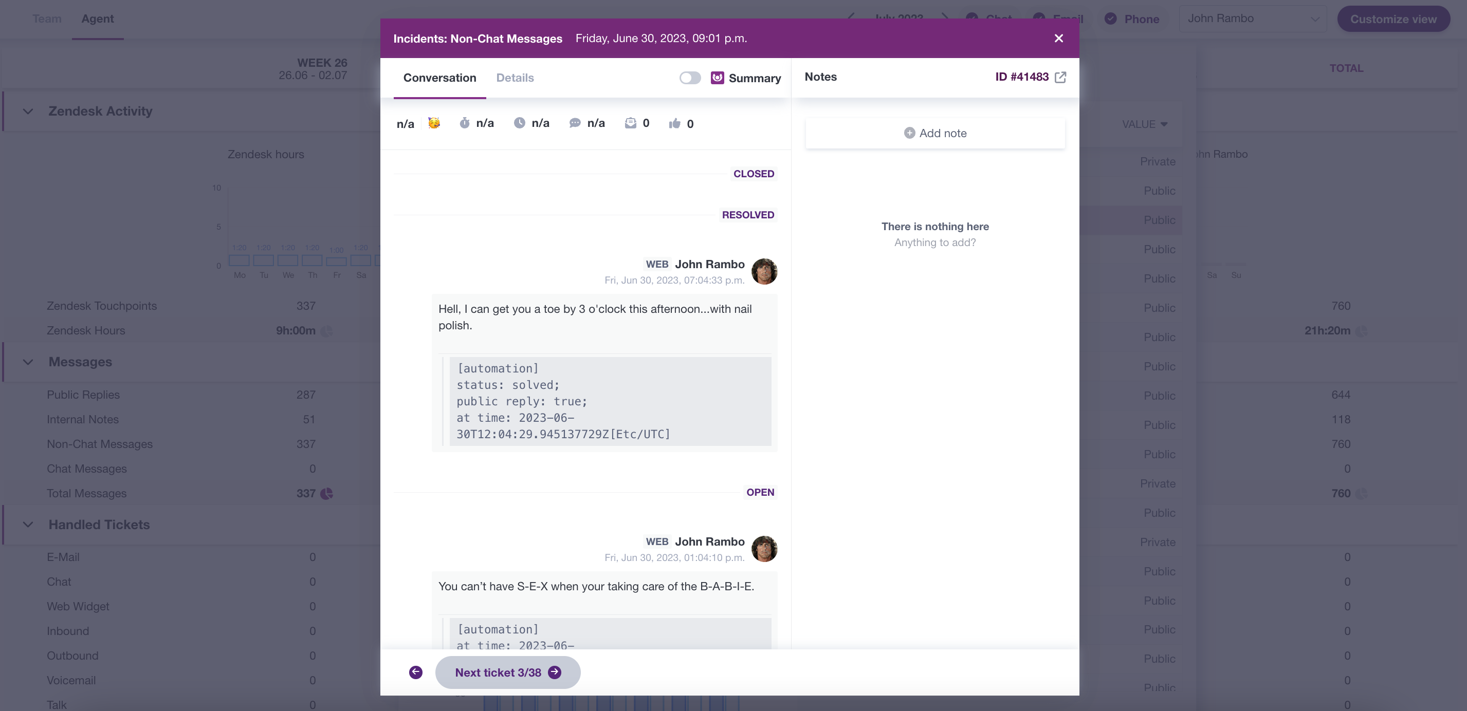Click the Public Replies value 287
The width and height of the screenshot is (1467, 711).
pyautogui.click(x=305, y=395)
